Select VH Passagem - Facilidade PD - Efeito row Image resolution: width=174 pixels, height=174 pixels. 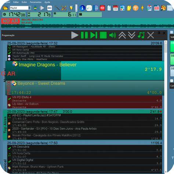click(x=85, y=47)
